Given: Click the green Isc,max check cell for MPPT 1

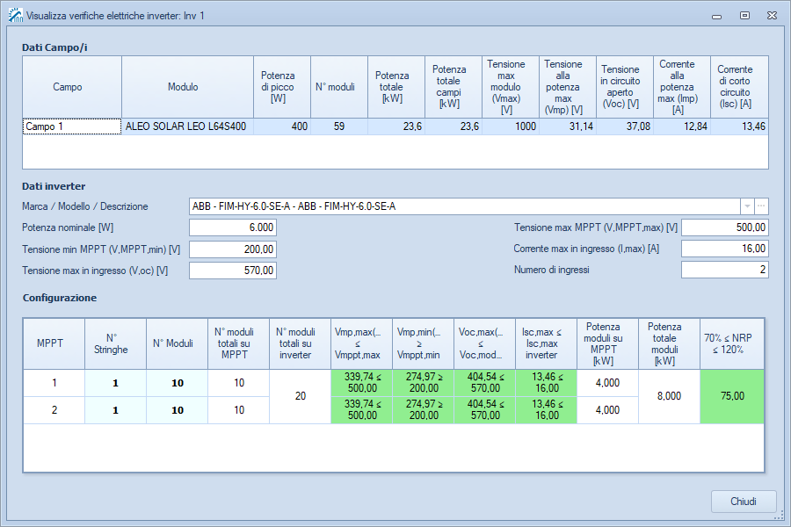Looking at the screenshot, I should tap(547, 383).
